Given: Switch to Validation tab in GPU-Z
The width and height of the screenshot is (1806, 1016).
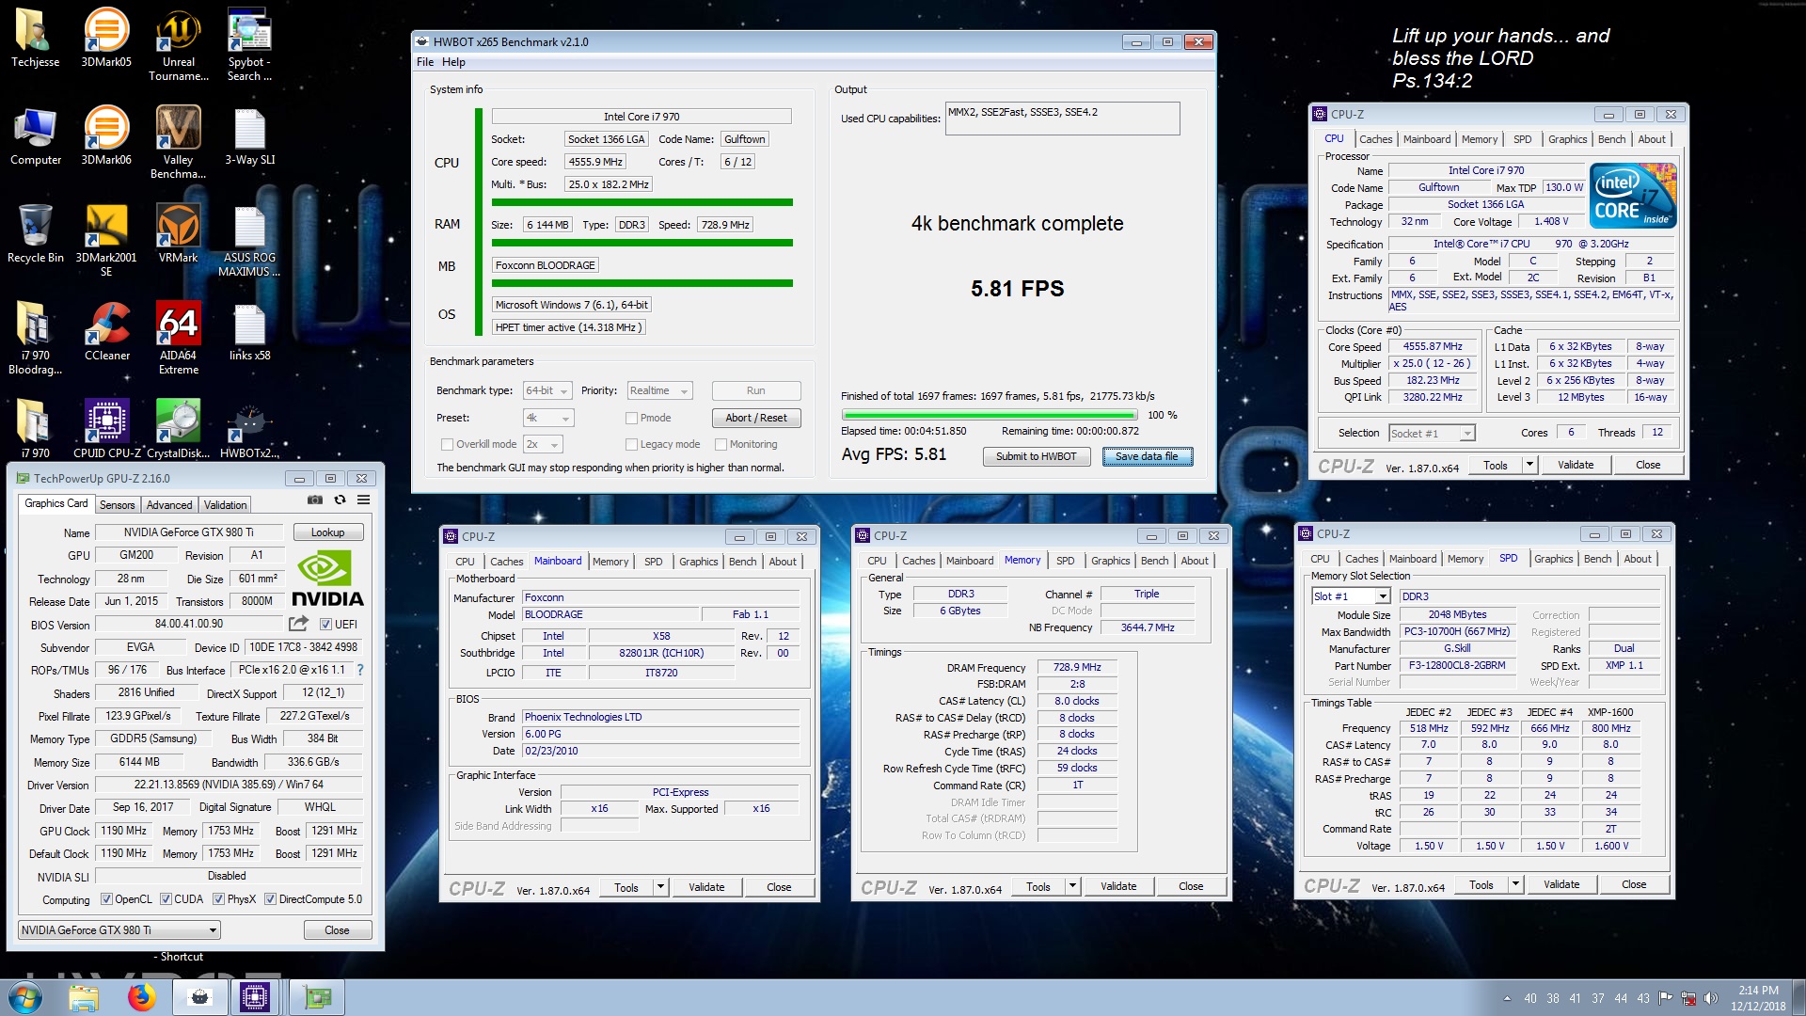Looking at the screenshot, I should point(226,505).
